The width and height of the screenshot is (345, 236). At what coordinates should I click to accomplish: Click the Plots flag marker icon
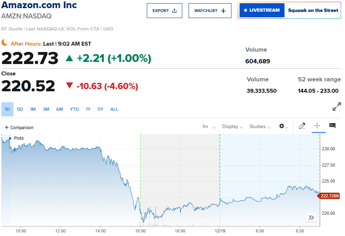[x=11, y=138]
